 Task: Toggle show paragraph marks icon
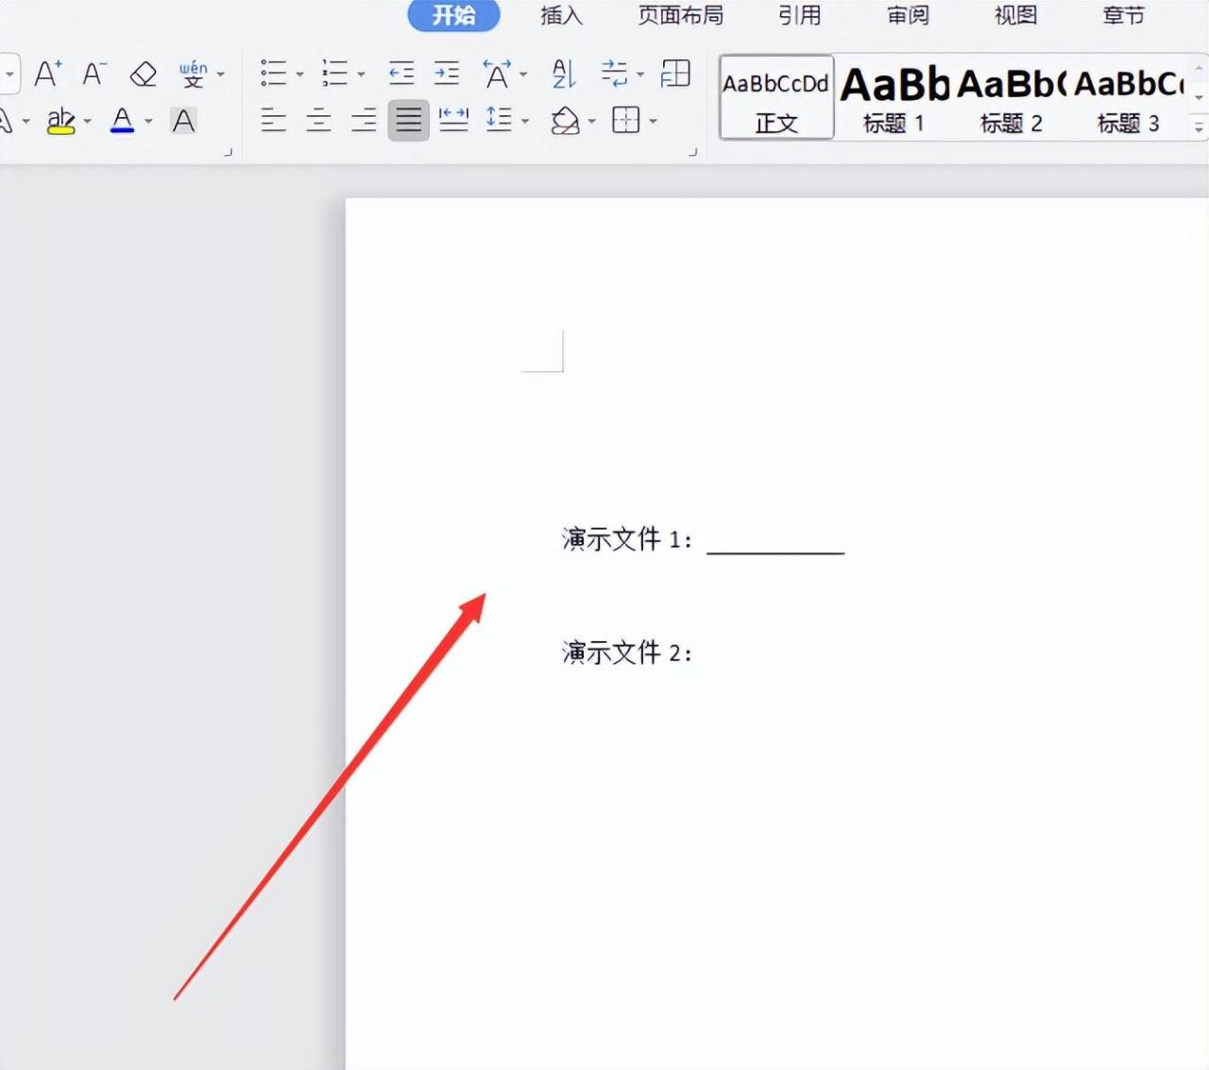[614, 73]
